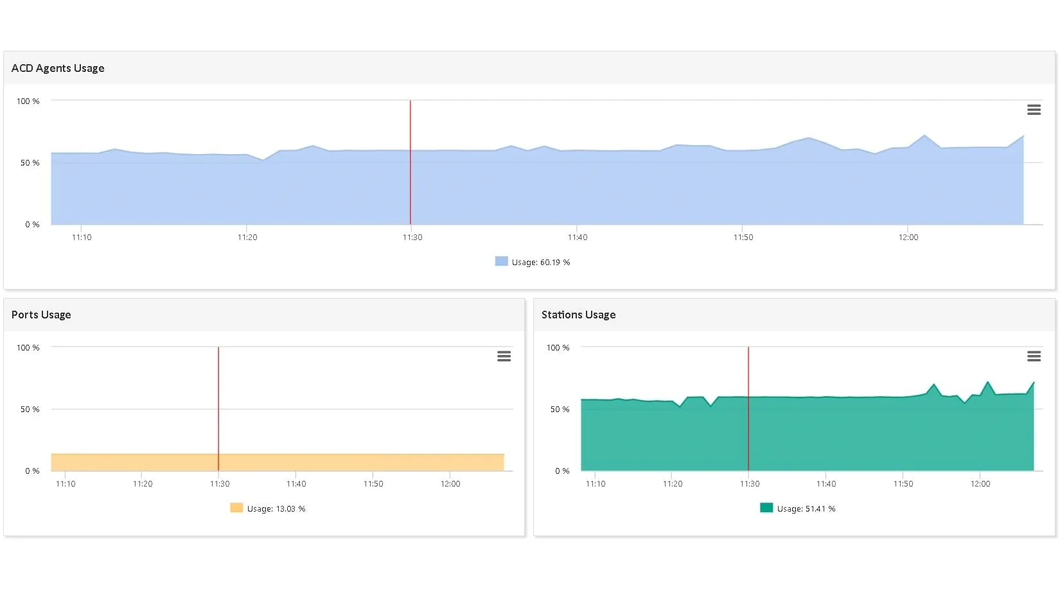Click the green Stations legend swatch
Viewport: 1060px width, 597px height.
tap(766, 508)
